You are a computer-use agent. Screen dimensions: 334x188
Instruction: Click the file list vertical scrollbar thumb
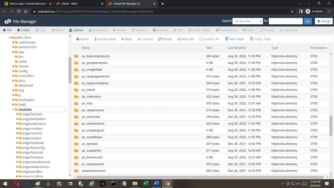pos(331,126)
